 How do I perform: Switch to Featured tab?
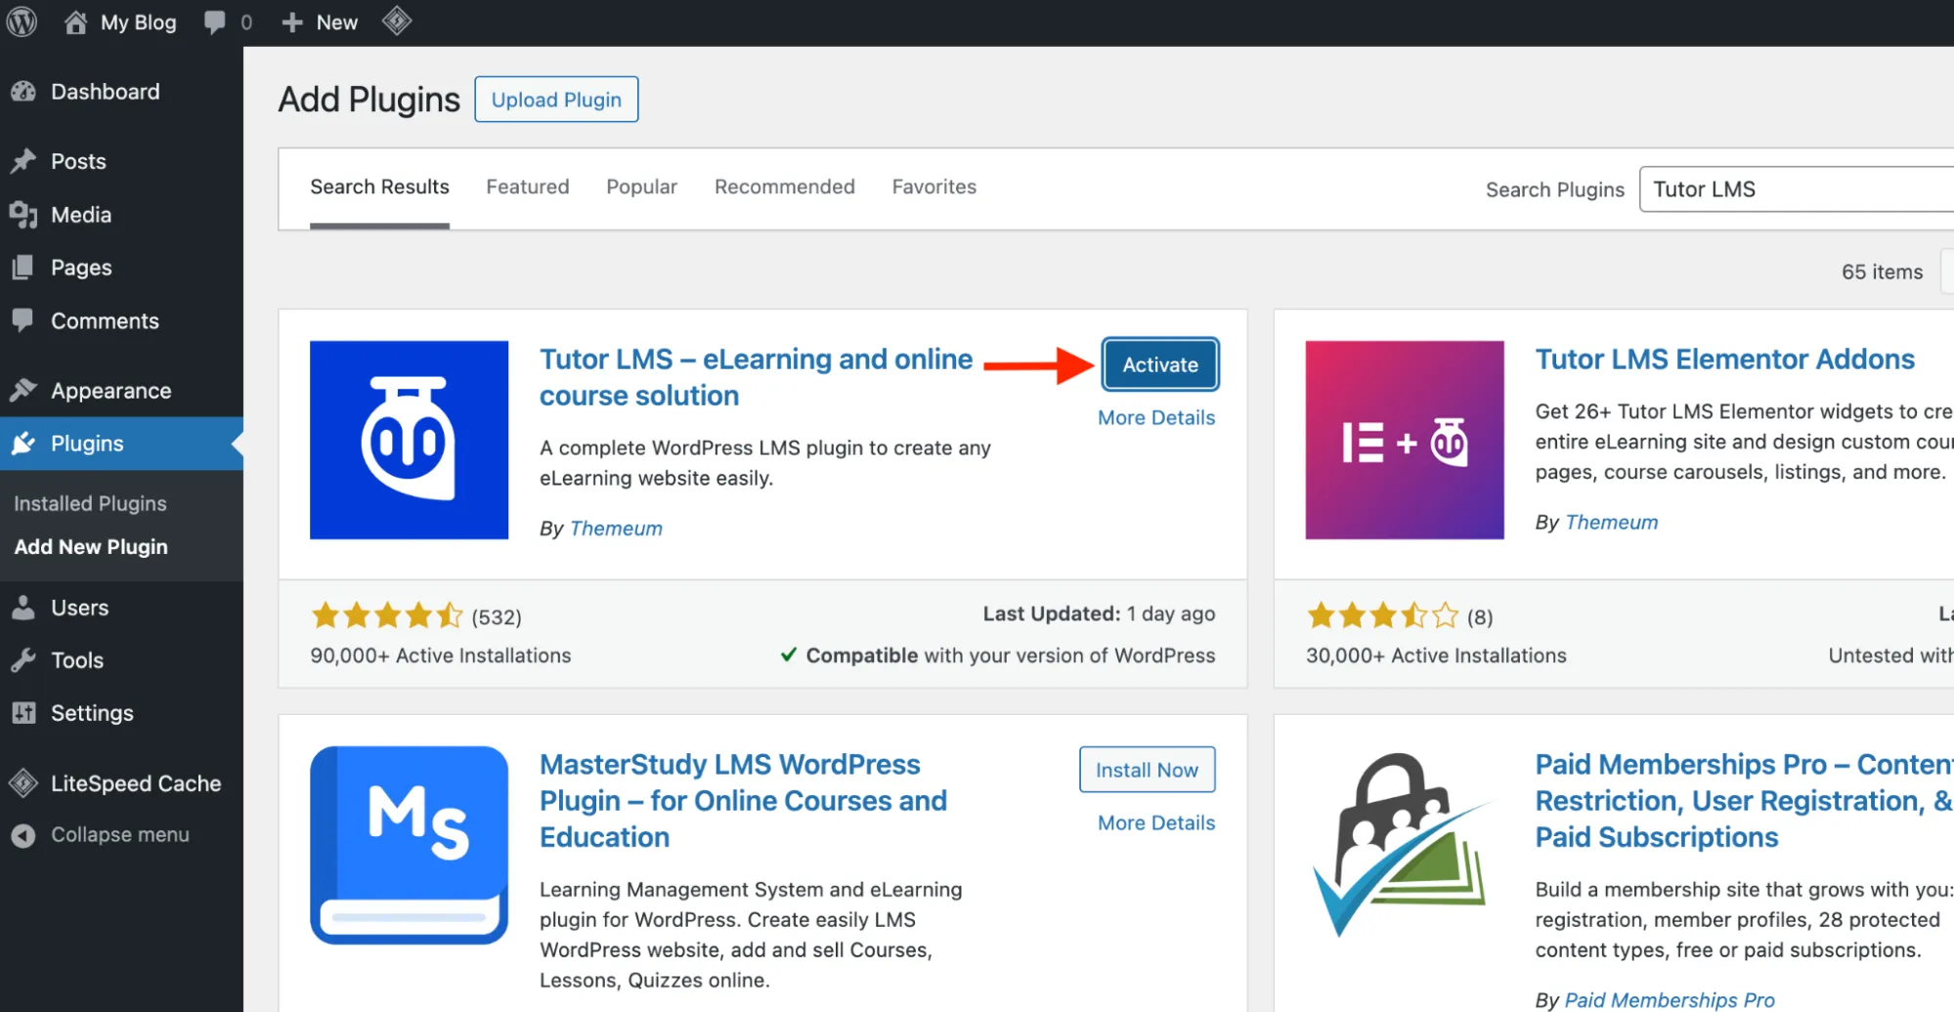point(528,187)
